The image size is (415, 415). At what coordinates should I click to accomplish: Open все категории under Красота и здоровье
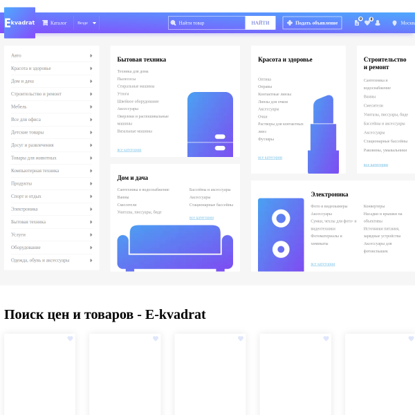tap(270, 158)
